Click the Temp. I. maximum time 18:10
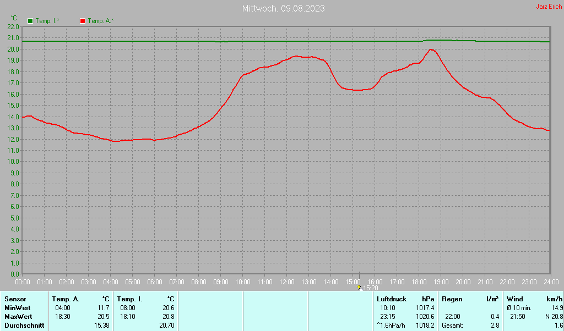This screenshot has height=331, width=564. point(128,317)
